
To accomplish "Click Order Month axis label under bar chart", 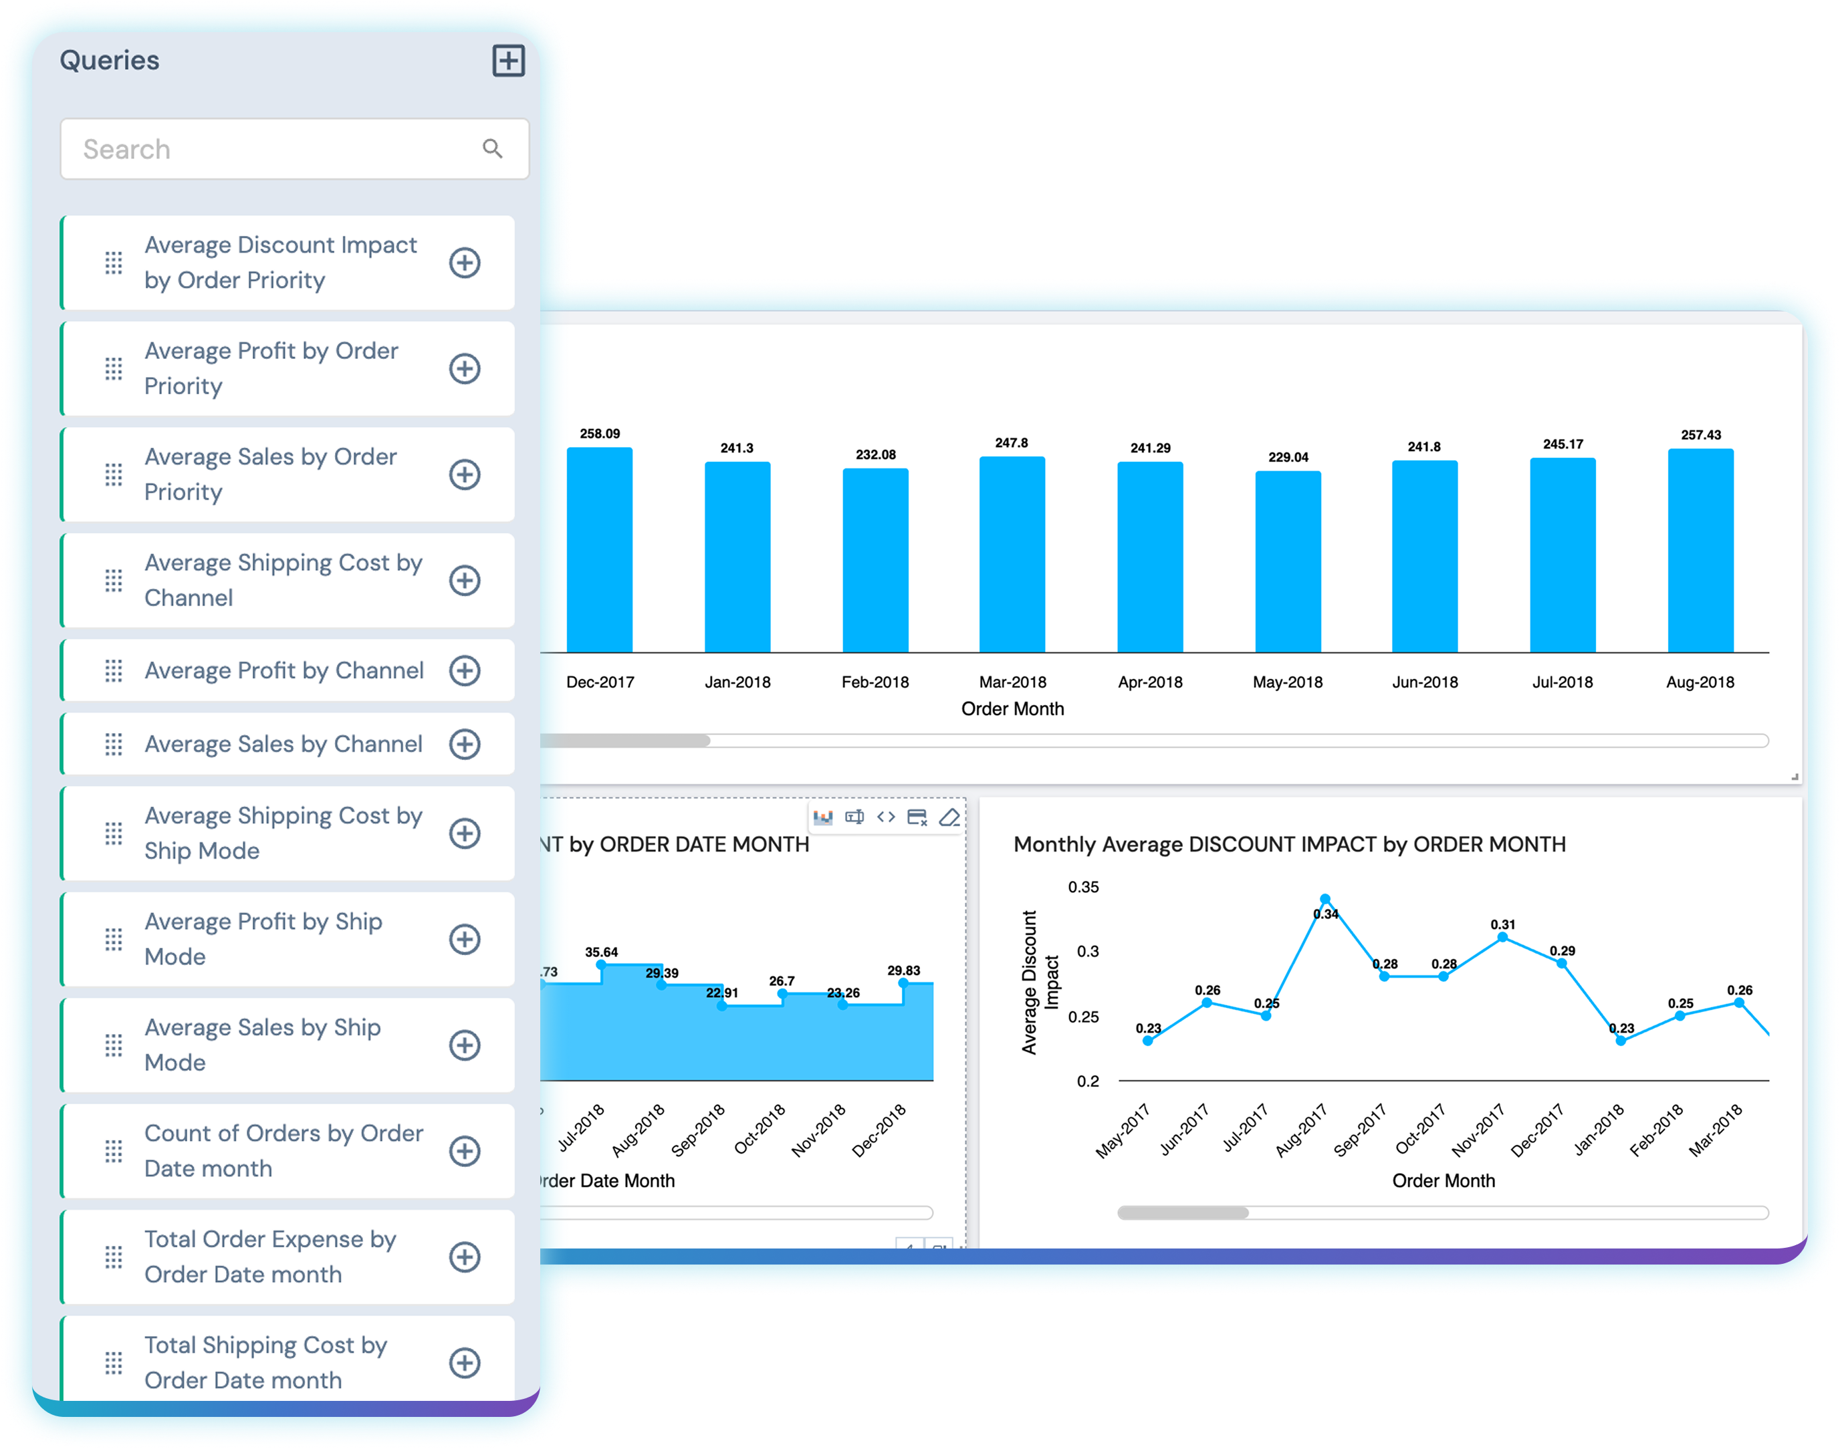I will (x=1012, y=708).
